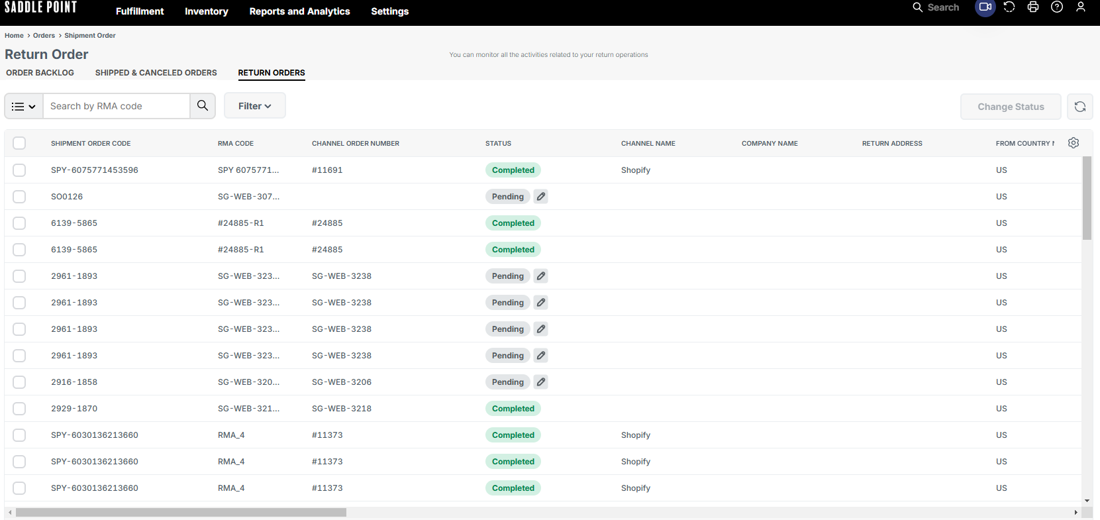Edit status of order S00126 pencil icon
Viewport: 1100px width, 520px height.
[x=541, y=197]
